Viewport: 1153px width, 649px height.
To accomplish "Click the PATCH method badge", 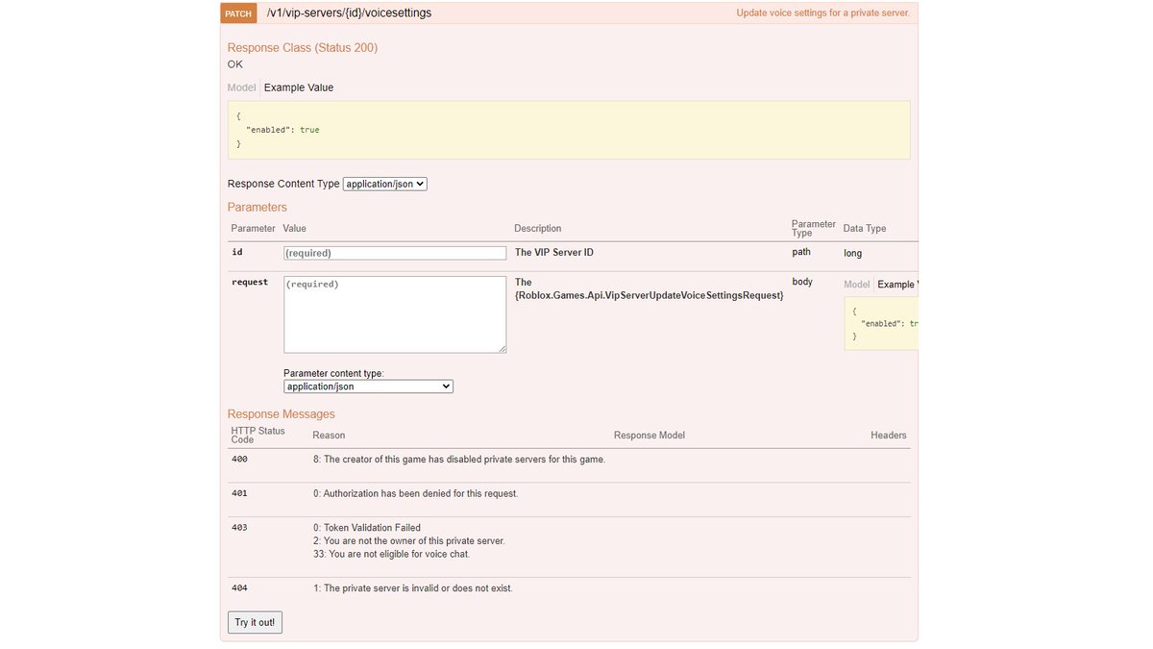I will click(x=238, y=13).
